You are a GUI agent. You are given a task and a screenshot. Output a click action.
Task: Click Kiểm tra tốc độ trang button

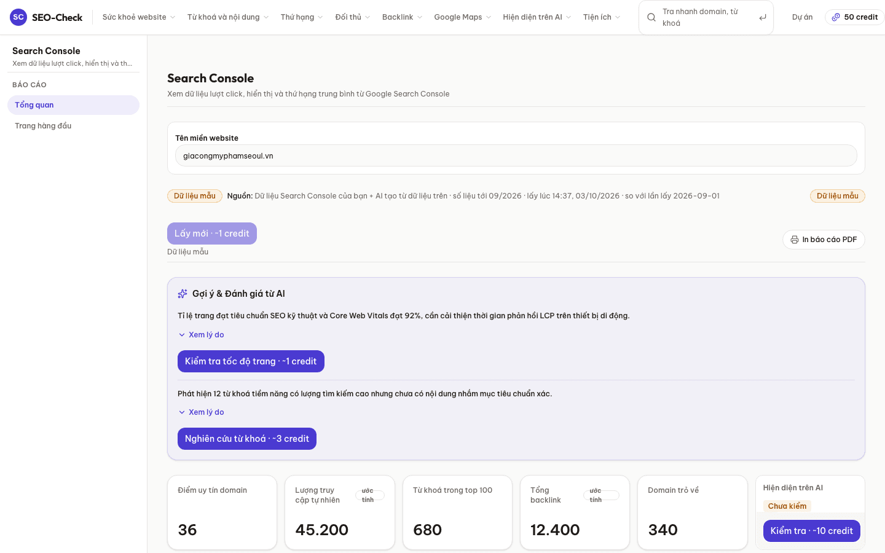click(251, 361)
